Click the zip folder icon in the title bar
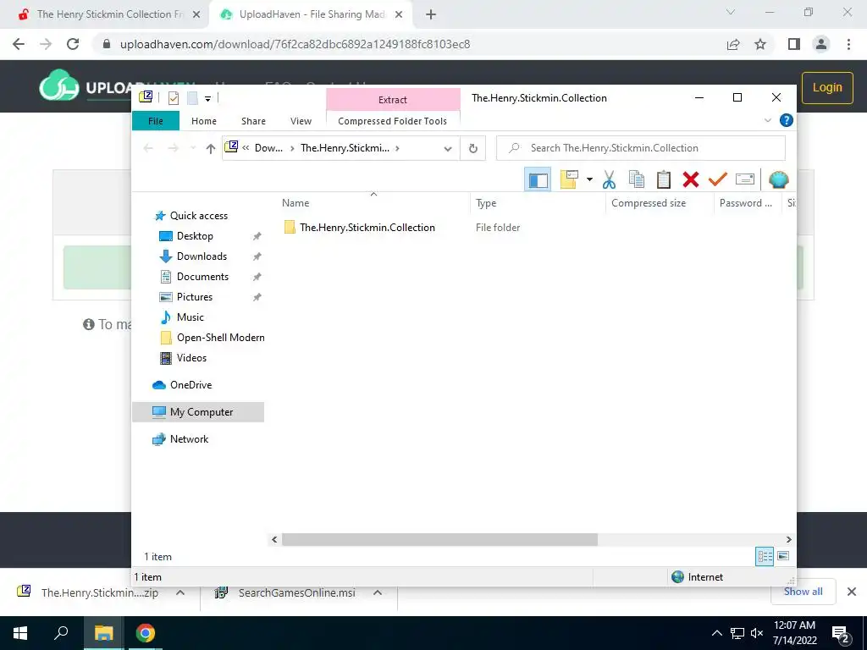Image resolution: width=867 pixels, height=650 pixels. pyautogui.click(x=146, y=97)
